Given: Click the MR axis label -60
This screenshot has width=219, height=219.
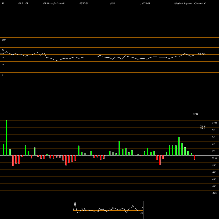Looking at the screenshot, I should click(x=214, y=179).
